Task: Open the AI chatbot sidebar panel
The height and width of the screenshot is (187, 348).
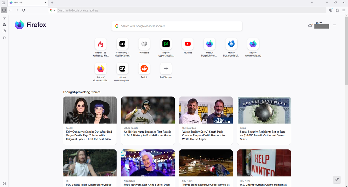Action: pyautogui.click(x=4, y=18)
